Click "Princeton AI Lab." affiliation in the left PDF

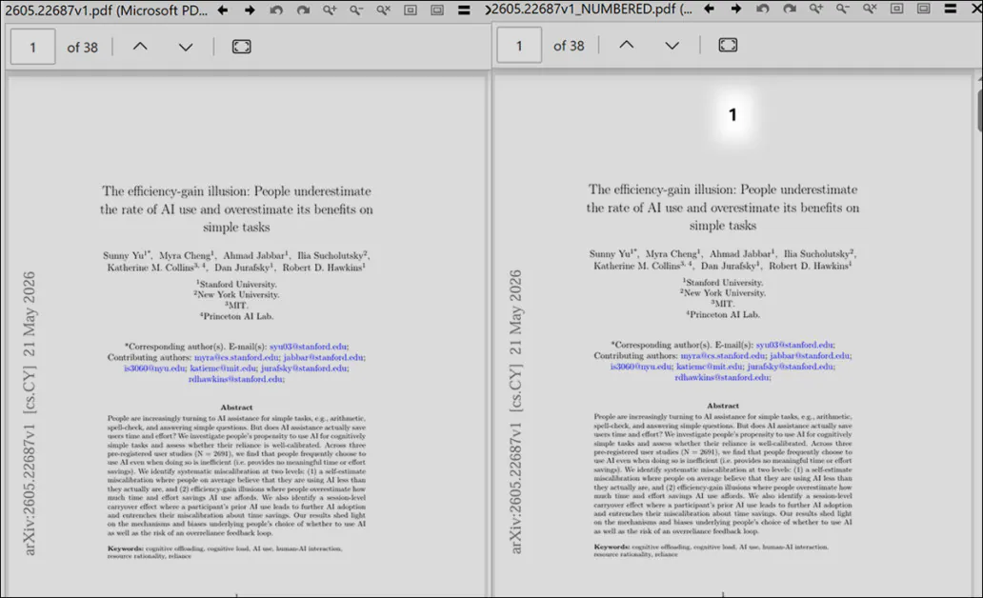(237, 316)
